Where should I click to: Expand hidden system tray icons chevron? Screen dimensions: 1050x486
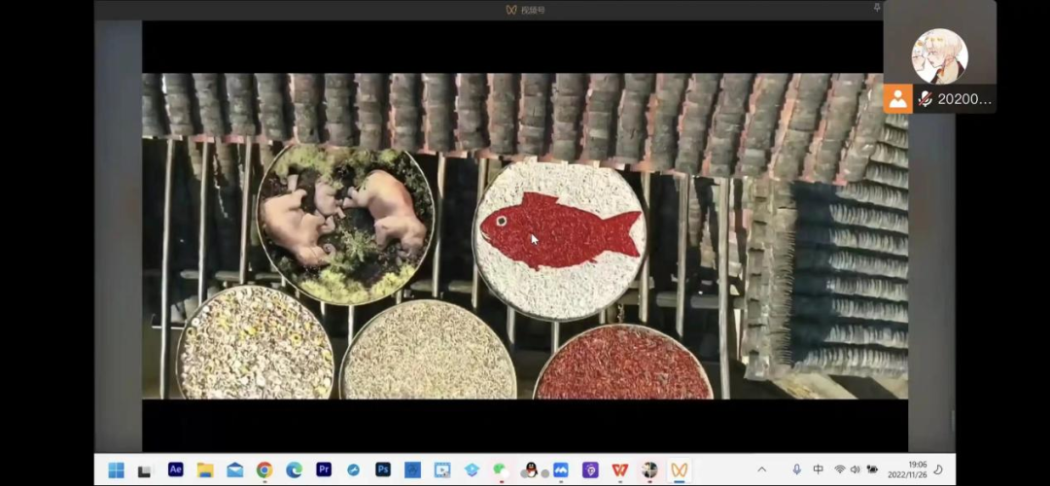761,469
